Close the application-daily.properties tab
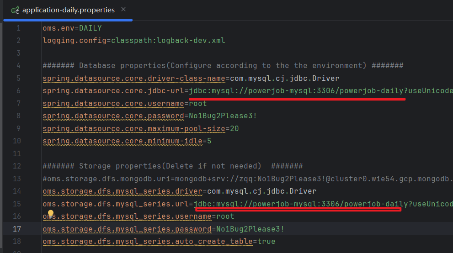The width and height of the screenshot is (453, 253). point(123,10)
